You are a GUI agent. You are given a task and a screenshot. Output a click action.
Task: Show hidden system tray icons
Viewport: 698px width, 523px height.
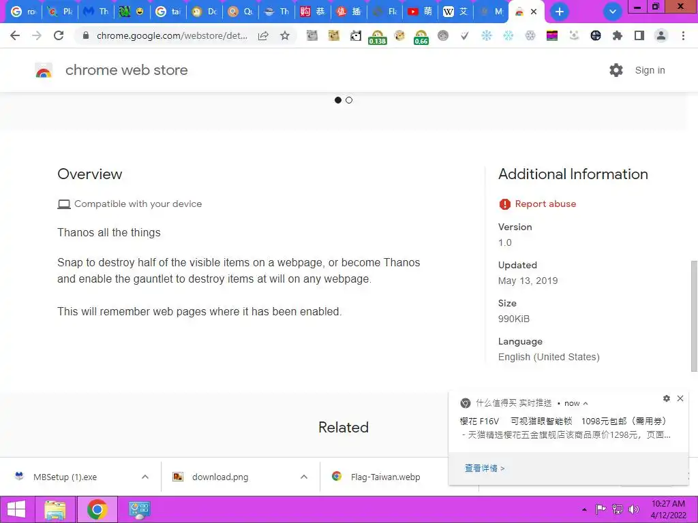pos(584,509)
